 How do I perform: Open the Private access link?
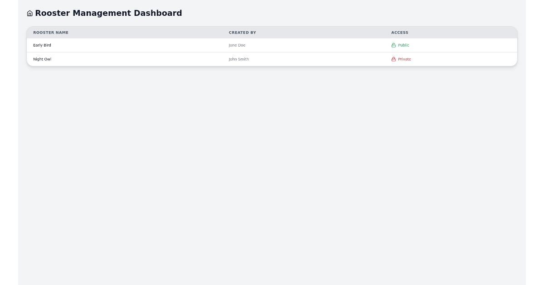point(404,59)
